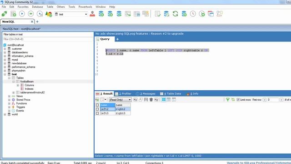Click the Filter tables input field
The image size is (291, 164).
[x=48, y=39]
